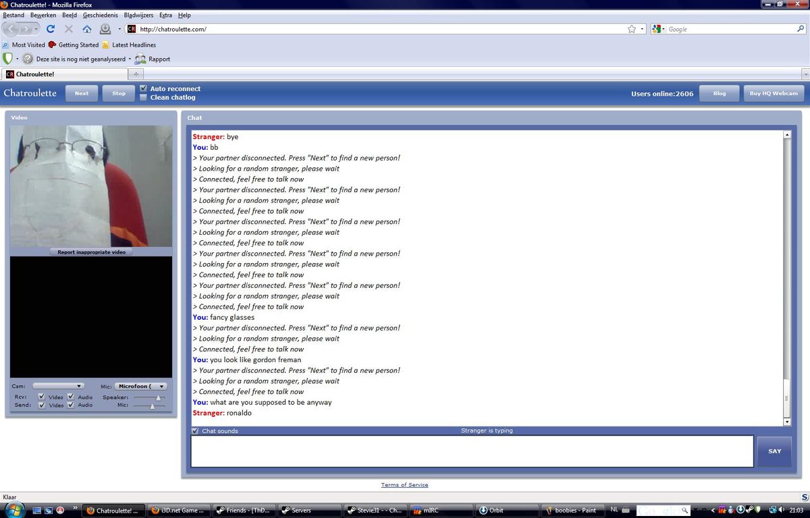This screenshot has height=518, width=810.
Task: Disable the Chat sounds checkbox
Action: [x=196, y=431]
